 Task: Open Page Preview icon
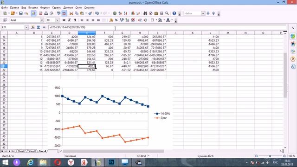pos(52,13)
